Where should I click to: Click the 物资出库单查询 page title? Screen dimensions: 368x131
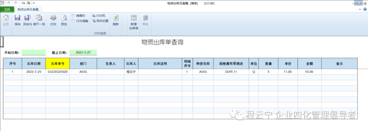click(x=163, y=43)
